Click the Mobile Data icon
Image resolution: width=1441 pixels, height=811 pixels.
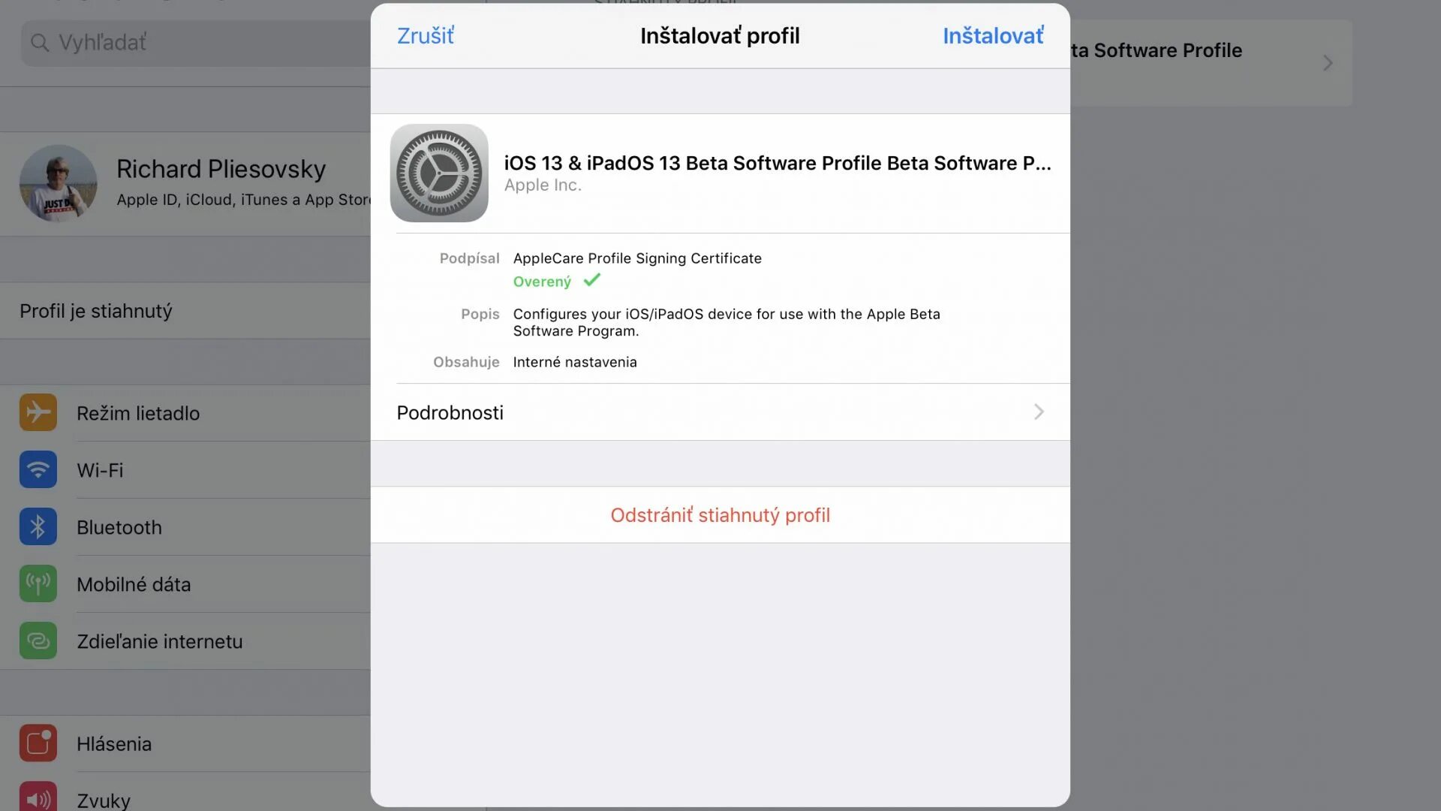pos(38,583)
